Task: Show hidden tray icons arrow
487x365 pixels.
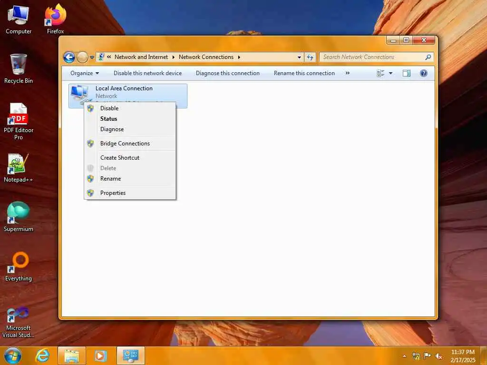Action: pyautogui.click(x=404, y=356)
